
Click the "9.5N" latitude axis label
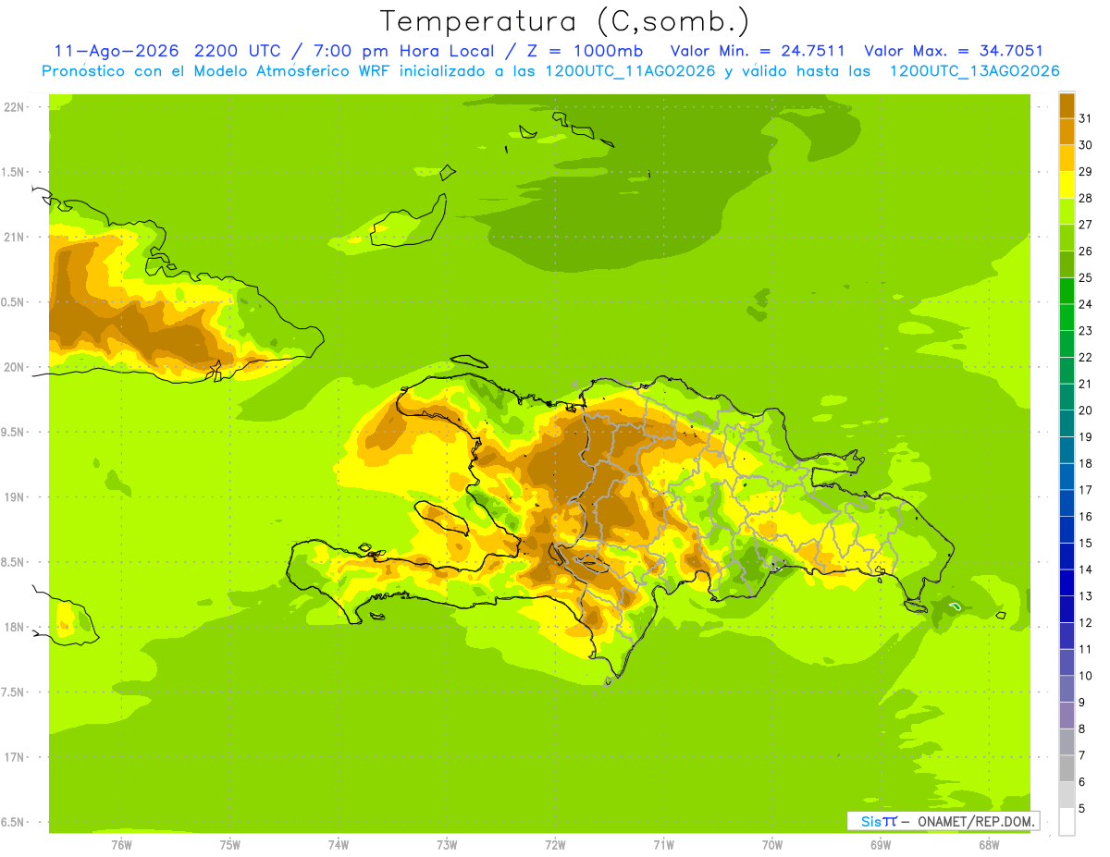coord(14,433)
